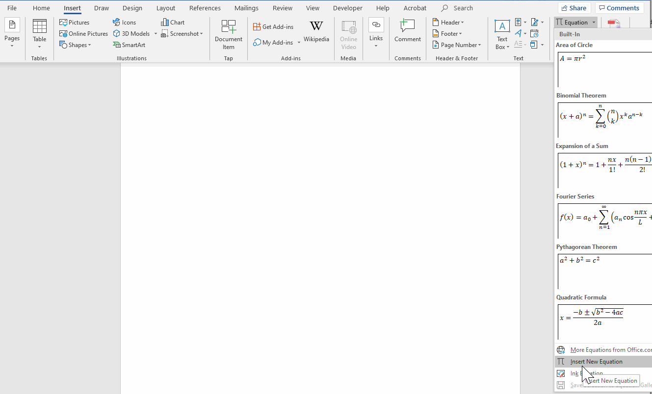Insert a Chart

[x=173, y=22]
